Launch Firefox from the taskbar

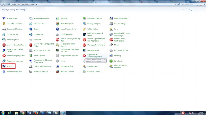point(36,113)
